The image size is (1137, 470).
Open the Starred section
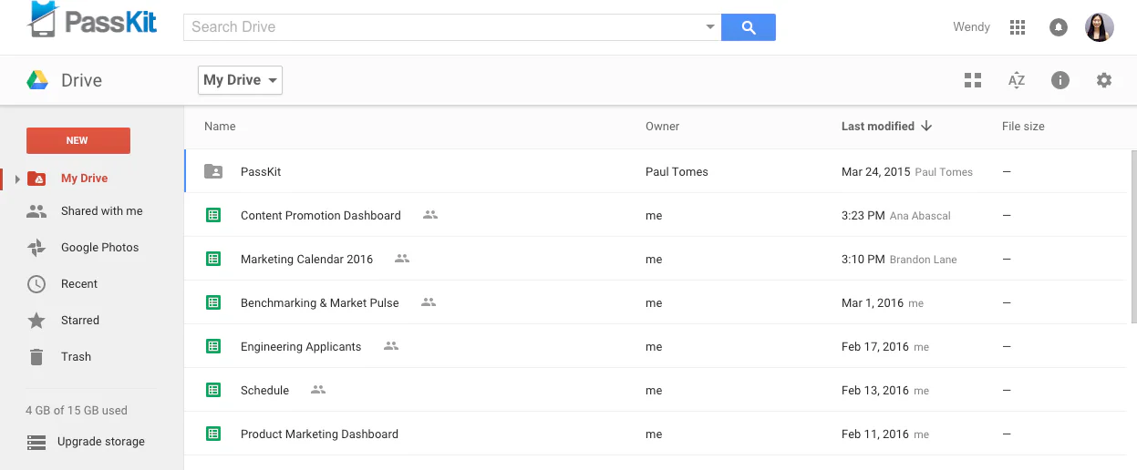(80, 321)
